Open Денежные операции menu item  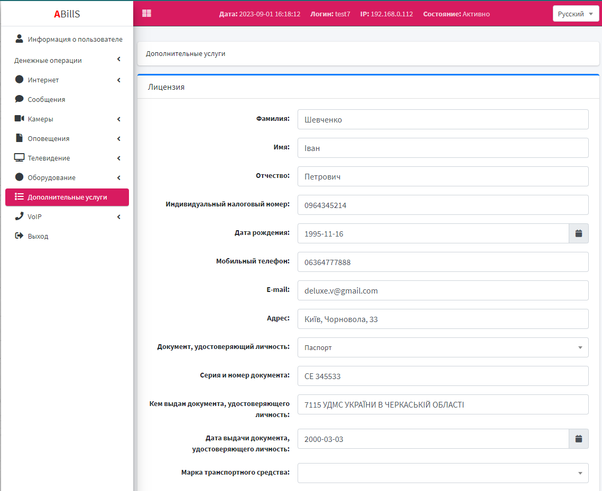pos(67,60)
